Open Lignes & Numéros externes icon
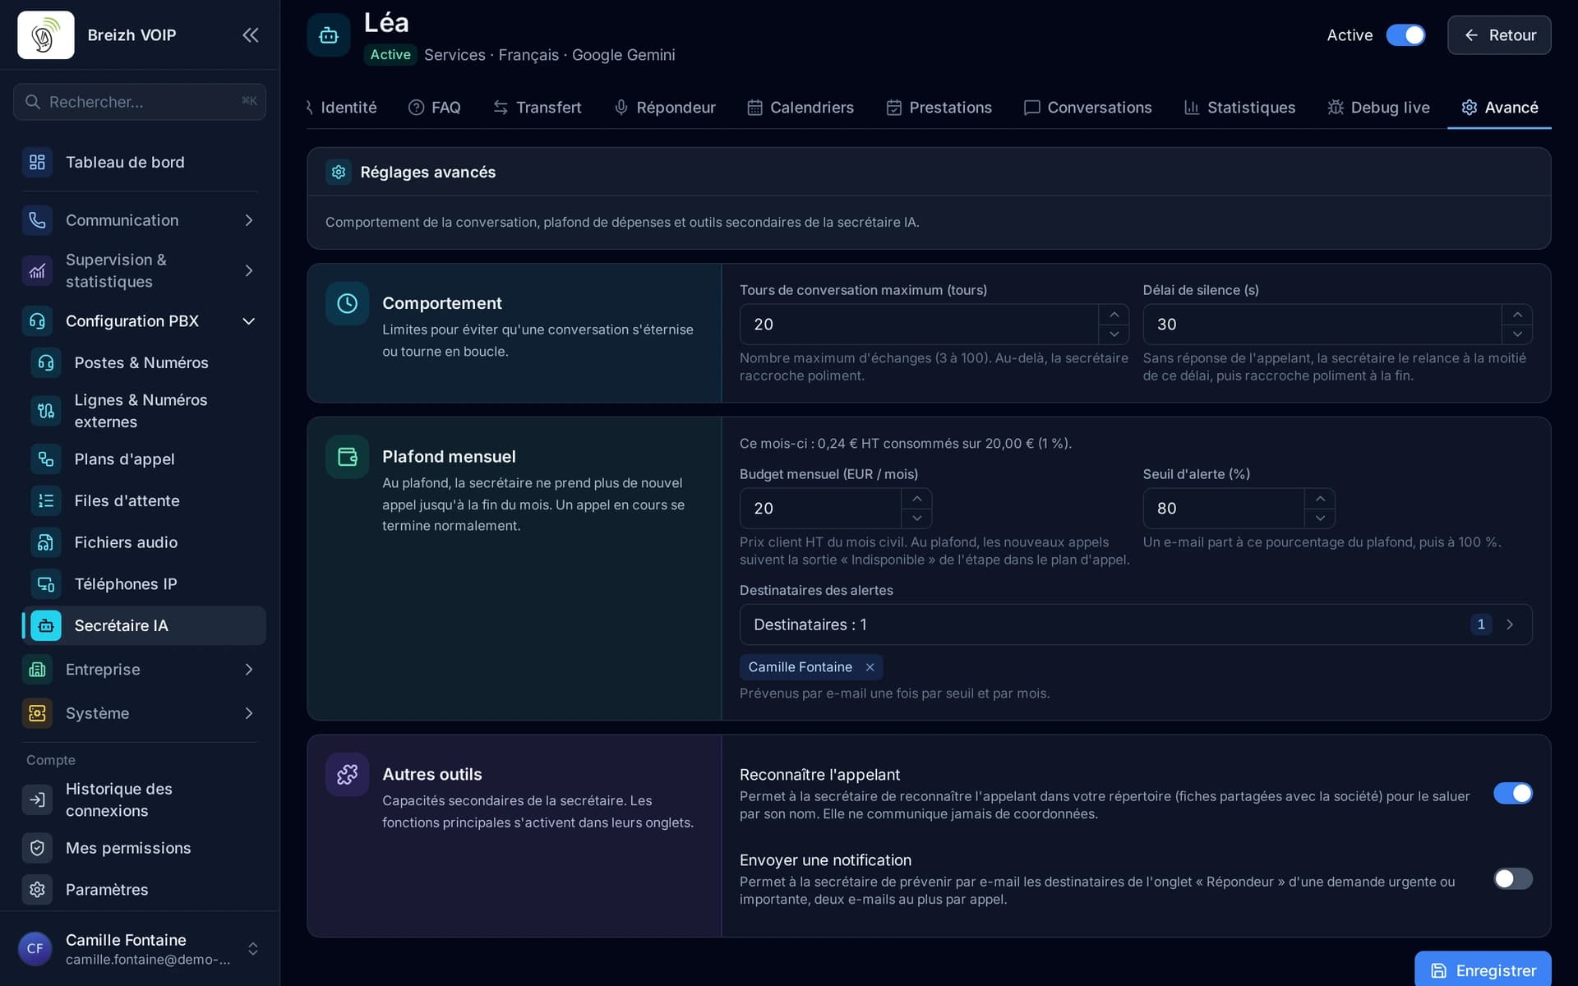The height and width of the screenshot is (986, 1578). pyautogui.click(x=46, y=411)
